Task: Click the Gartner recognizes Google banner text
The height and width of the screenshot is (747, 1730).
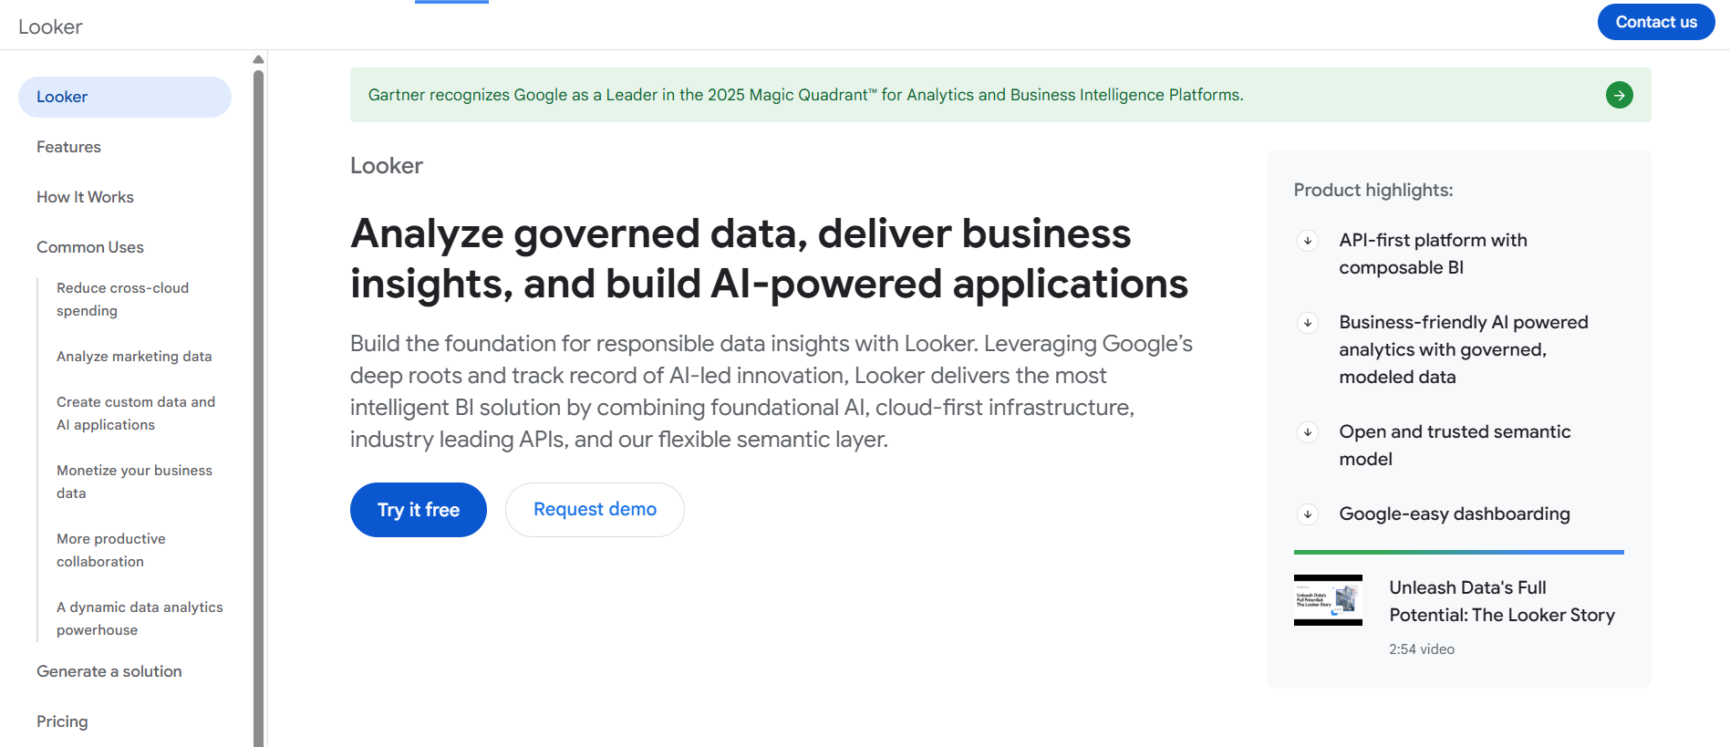Action: (805, 95)
